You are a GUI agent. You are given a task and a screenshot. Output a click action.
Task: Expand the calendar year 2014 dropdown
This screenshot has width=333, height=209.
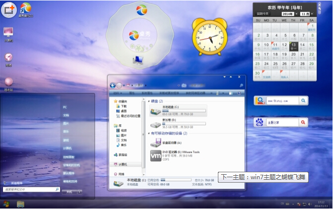[296, 14]
